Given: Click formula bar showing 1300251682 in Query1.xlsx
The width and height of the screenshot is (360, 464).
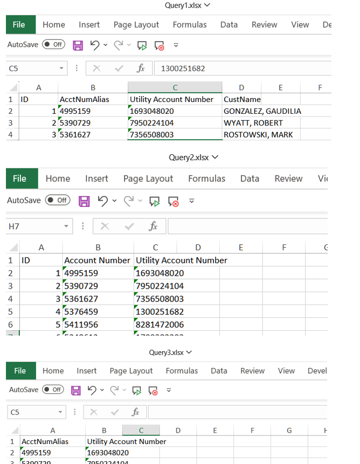Looking at the screenshot, I should click(243, 69).
